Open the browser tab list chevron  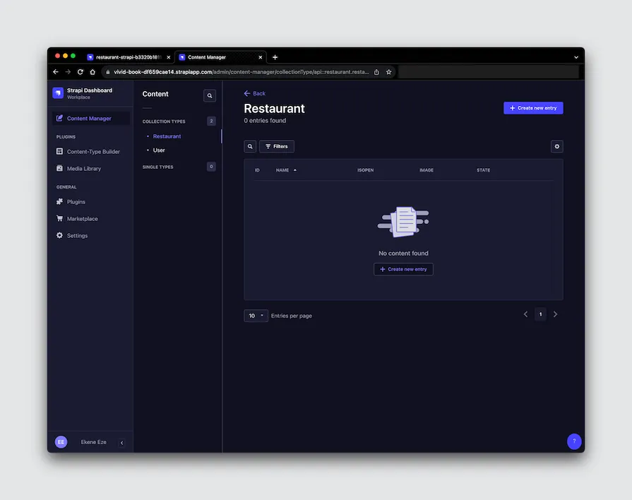575,56
